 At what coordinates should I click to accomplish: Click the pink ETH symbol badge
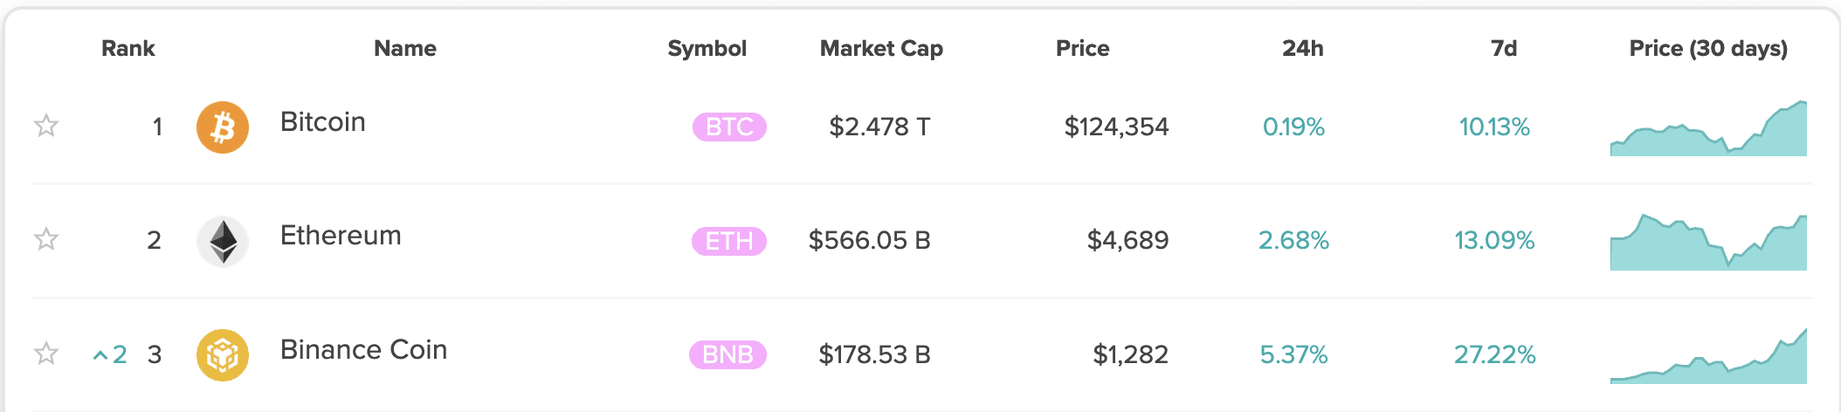pos(729,241)
